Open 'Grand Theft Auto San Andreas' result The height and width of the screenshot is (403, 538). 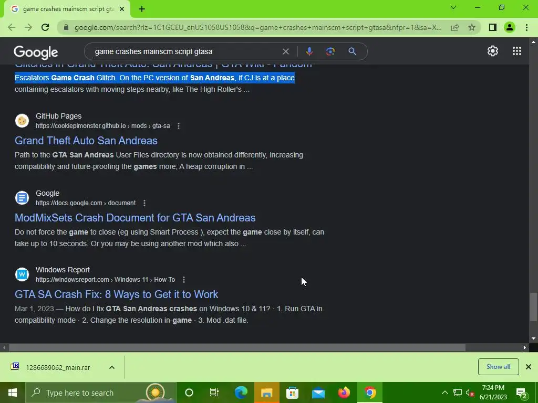click(86, 141)
